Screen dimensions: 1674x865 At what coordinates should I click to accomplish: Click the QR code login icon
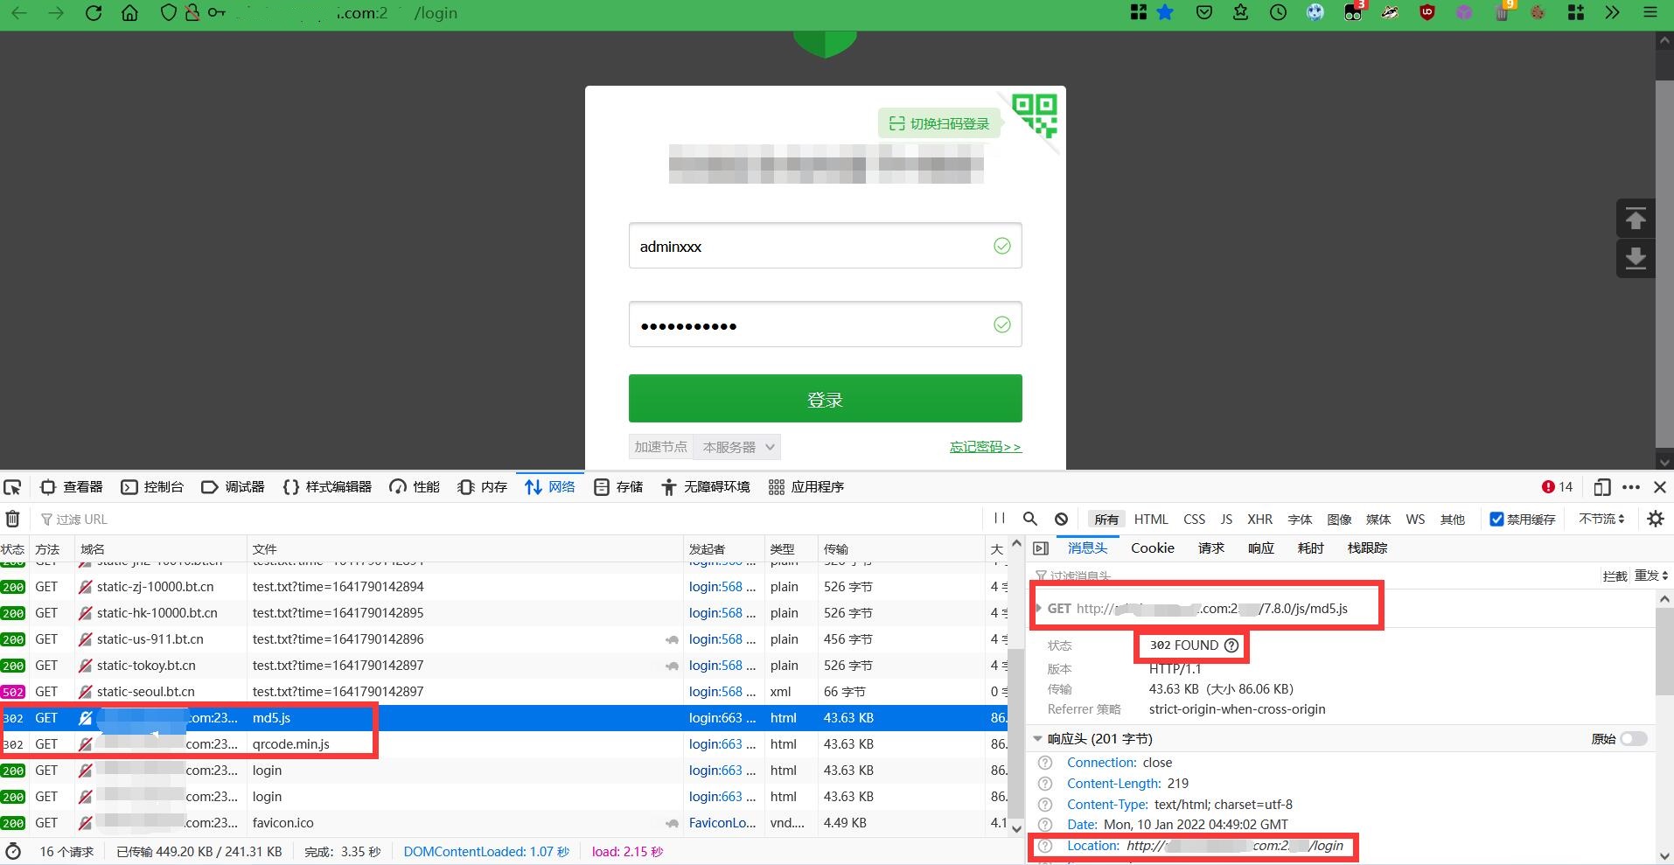[1035, 115]
